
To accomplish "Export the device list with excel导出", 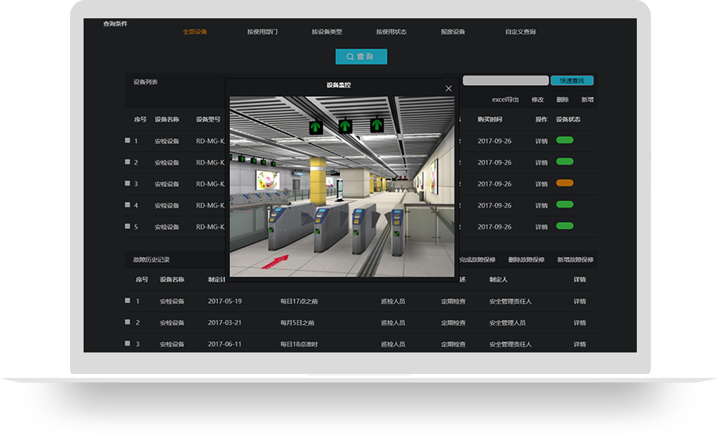I will 505,99.
